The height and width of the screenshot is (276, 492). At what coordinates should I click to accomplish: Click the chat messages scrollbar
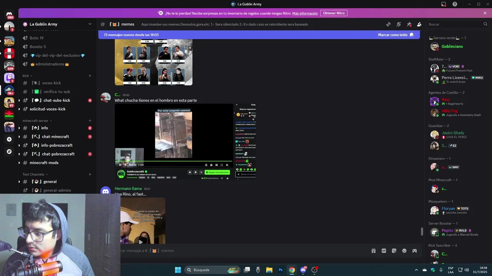[x=422, y=232]
